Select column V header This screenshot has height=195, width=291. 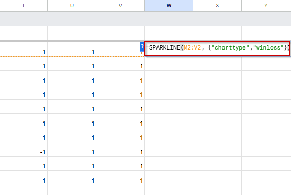[x=120, y=6]
